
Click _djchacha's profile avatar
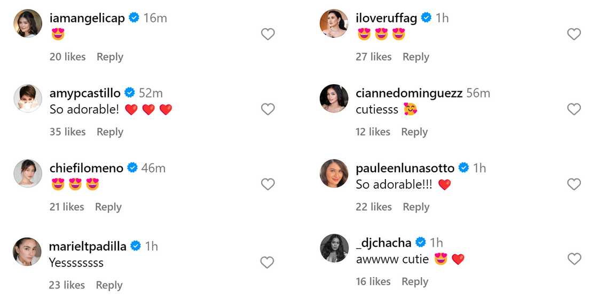pos(334,248)
